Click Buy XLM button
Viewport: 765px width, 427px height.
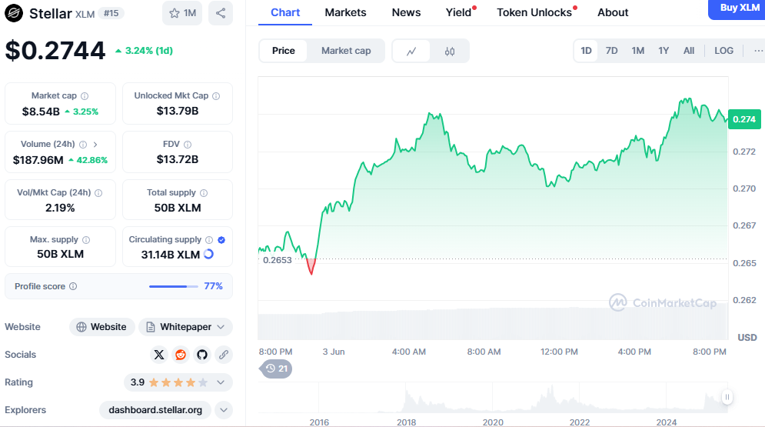click(739, 8)
